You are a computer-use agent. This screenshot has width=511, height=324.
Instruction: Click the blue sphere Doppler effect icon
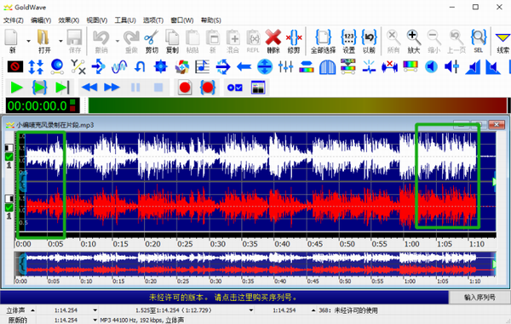coord(57,66)
